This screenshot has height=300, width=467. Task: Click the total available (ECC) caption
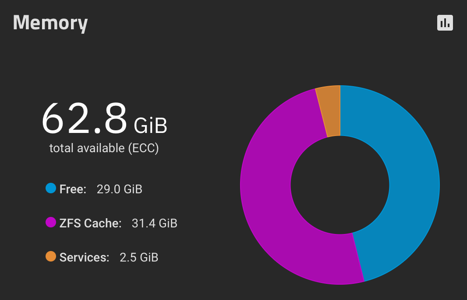tap(104, 148)
